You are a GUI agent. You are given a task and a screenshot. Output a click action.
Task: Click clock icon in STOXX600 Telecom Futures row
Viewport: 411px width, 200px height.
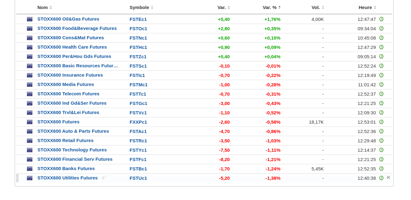[x=381, y=94]
